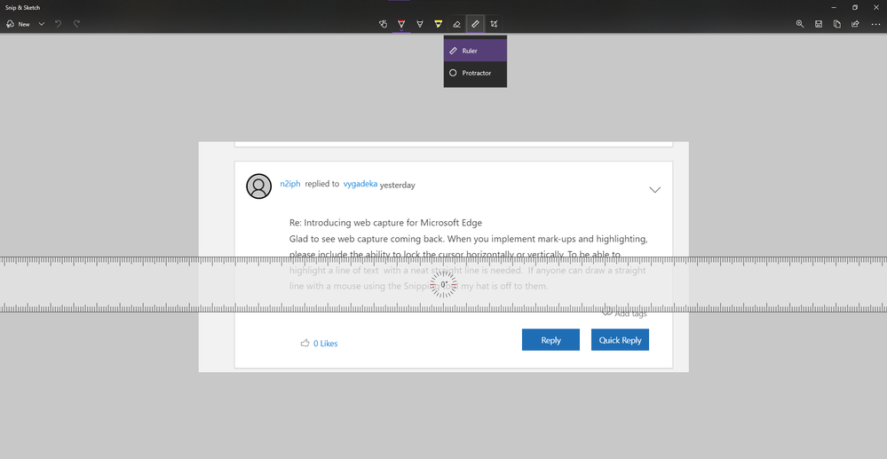The image size is (887, 459).
Task: Click the Ruler tool toolbar icon
Action: pyautogui.click(x=475, y=24)
